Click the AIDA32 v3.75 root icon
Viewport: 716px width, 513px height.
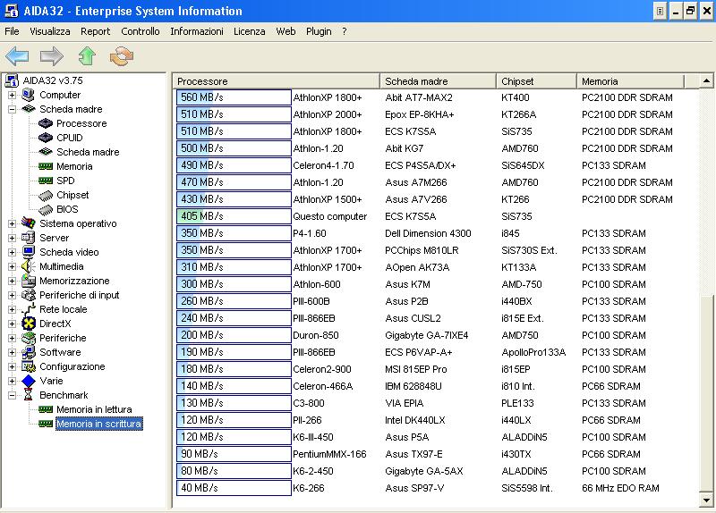click(x=12, y=80)
